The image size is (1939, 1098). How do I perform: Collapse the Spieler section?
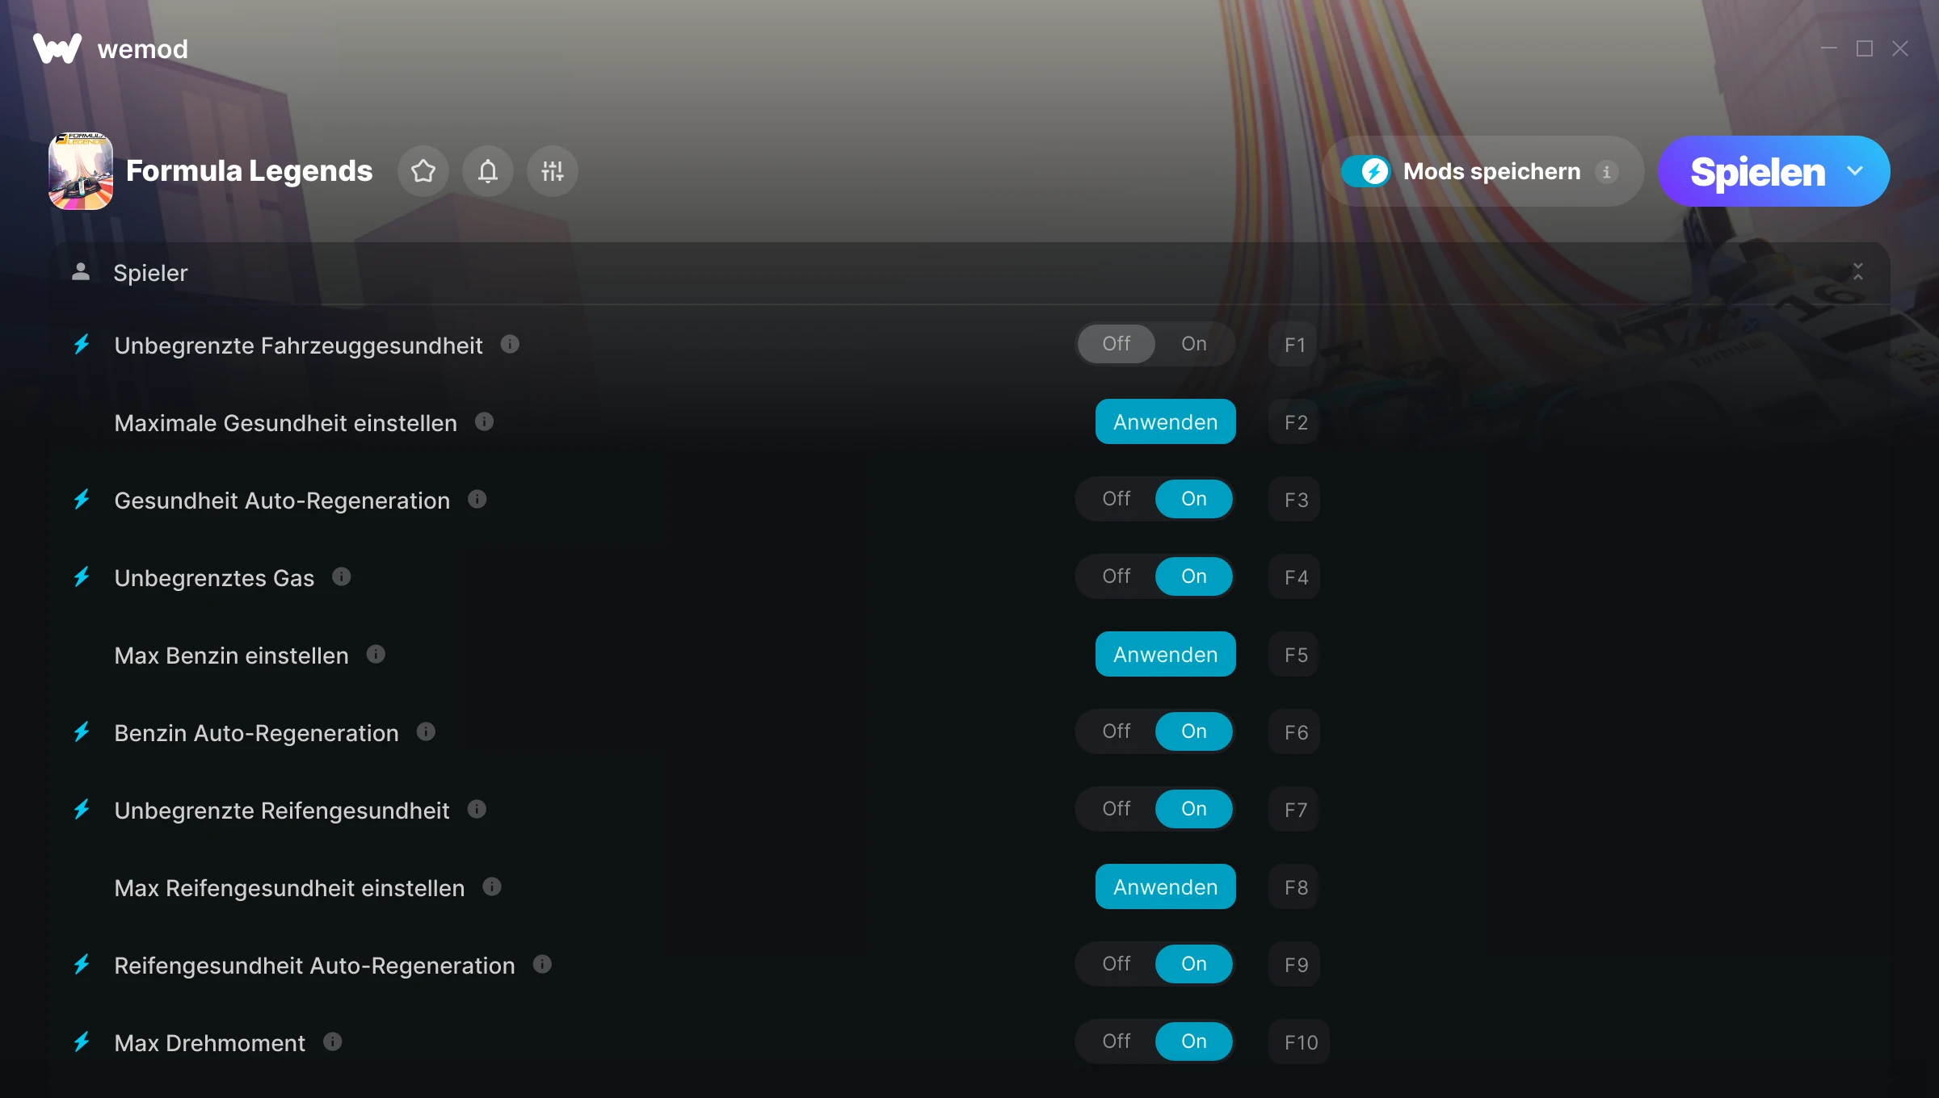point(1858,272)
